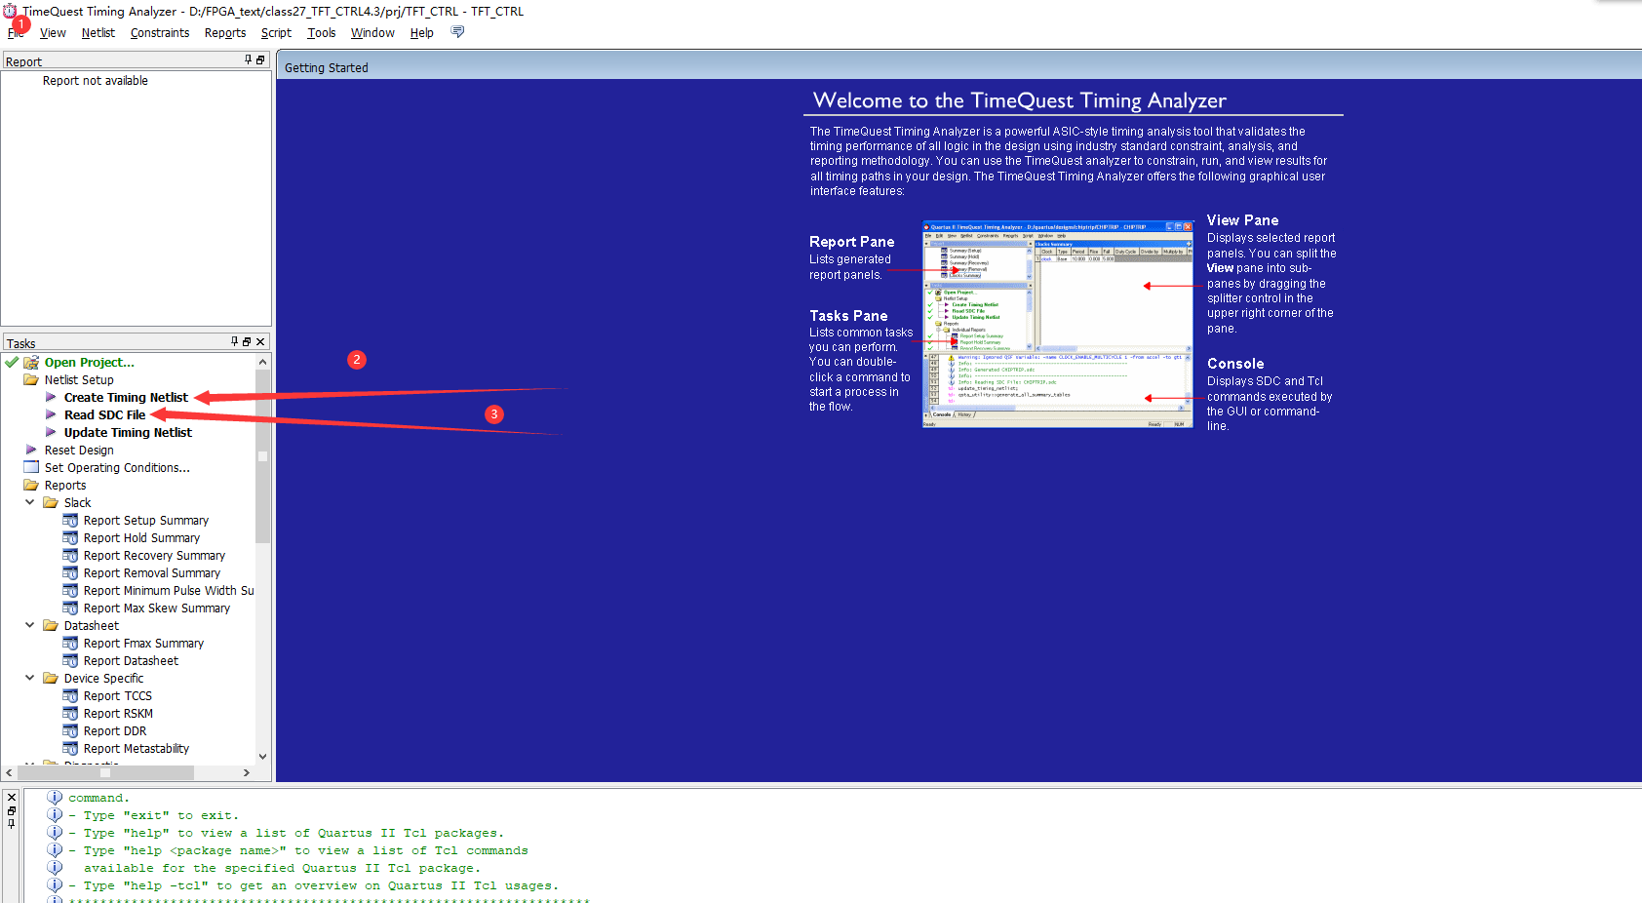Close the Tasks pane

[x=259, y=342]
